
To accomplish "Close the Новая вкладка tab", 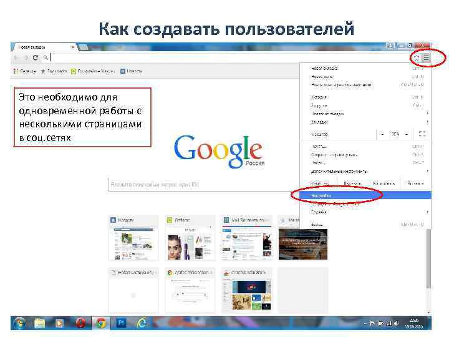I will pos(73,47).
